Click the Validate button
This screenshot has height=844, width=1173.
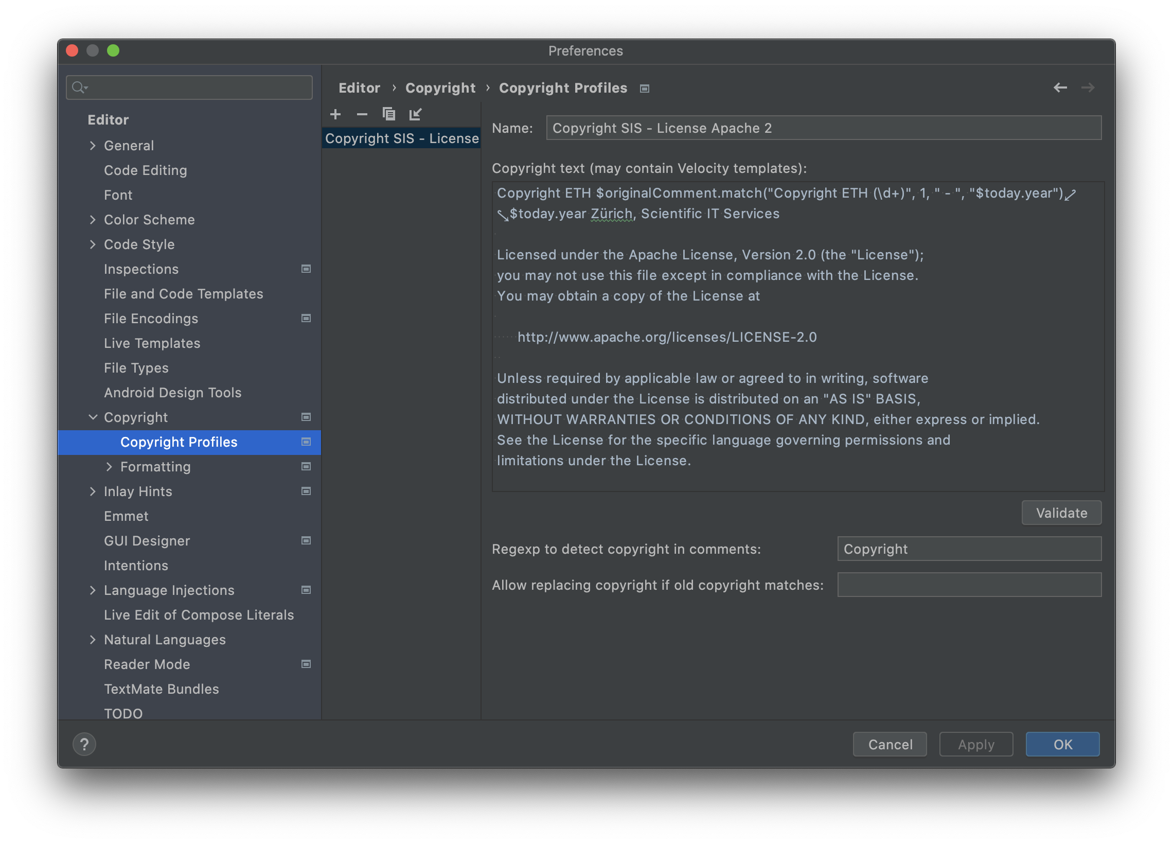[x=1061, y=513]
